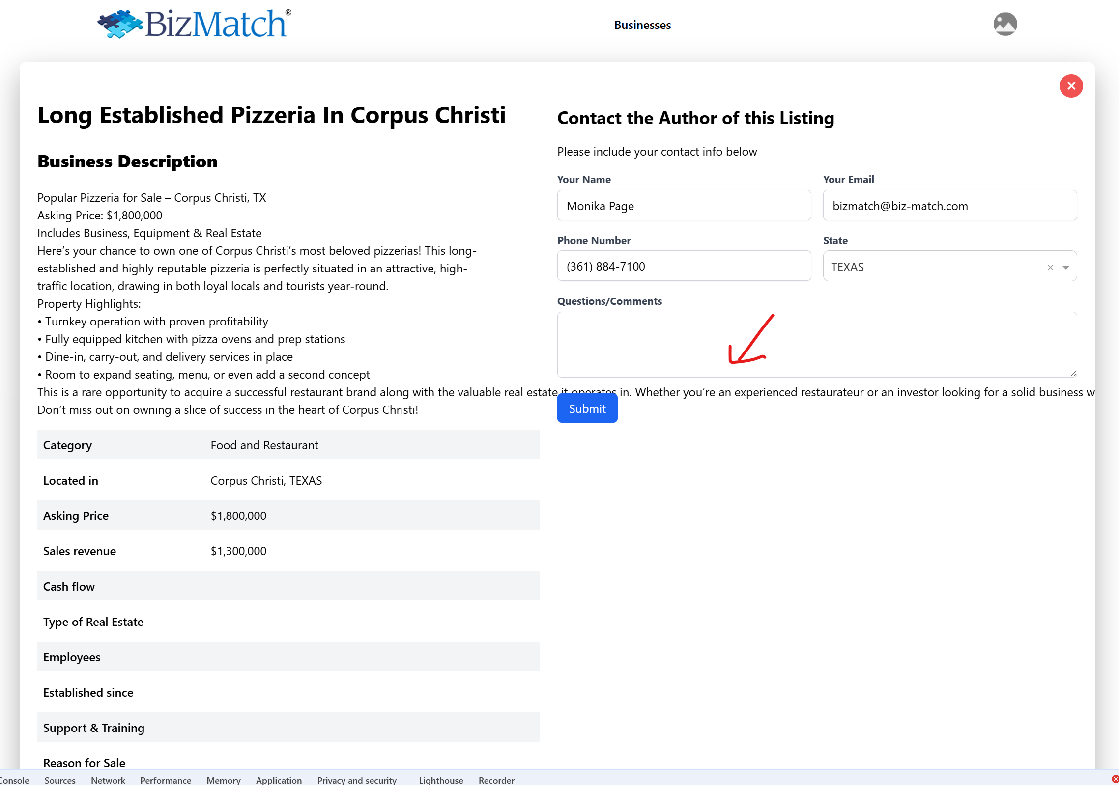Open the user profile avatar menu
Viewport: 1119px width, 785px height.
pyautogui.click(x=1005, y=24)
